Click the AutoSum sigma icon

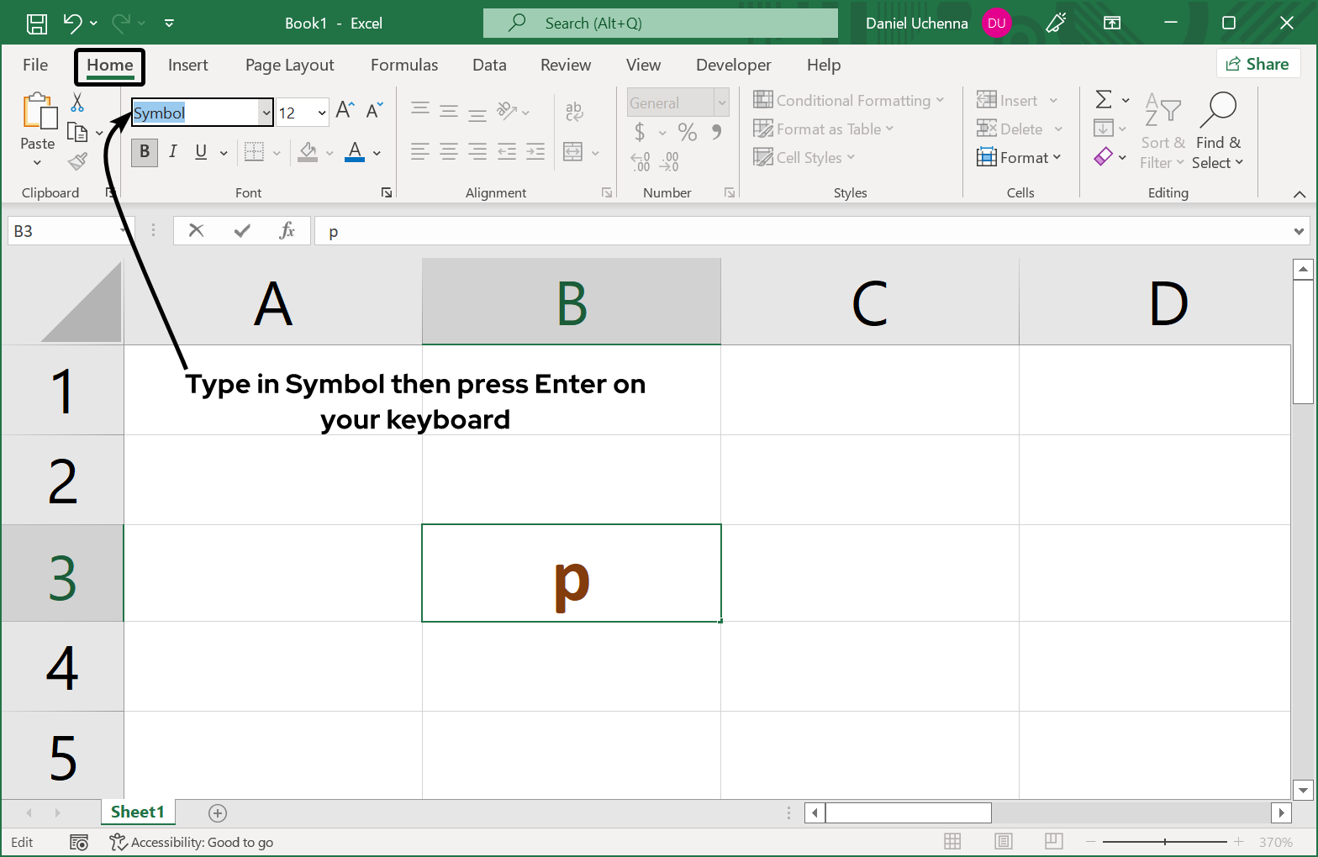pyautogui.click(x=1104, y=100)
